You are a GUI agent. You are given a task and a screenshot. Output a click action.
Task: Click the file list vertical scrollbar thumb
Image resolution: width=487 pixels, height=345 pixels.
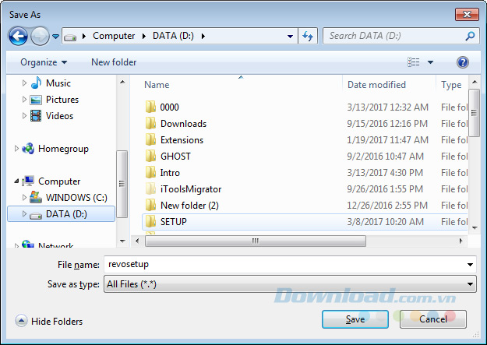pos(474,113)
